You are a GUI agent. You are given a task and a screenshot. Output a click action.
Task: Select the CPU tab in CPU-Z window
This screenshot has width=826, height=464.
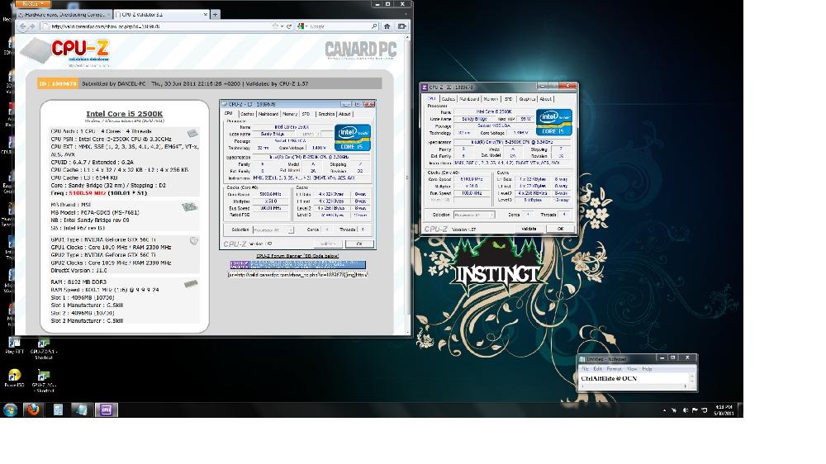432,98
